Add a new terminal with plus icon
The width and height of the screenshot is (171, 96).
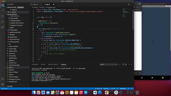119,65
